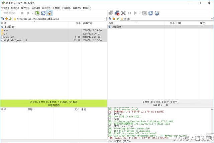This screenshot has width=214, height=143.
Task: Sort local list by 修改时间 column
Action: click(94, 23)
